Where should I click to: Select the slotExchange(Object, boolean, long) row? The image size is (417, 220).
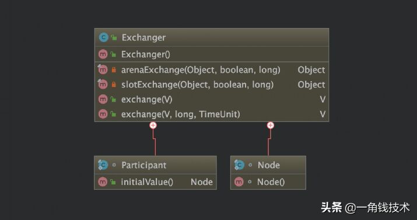(x=212, y=85)
